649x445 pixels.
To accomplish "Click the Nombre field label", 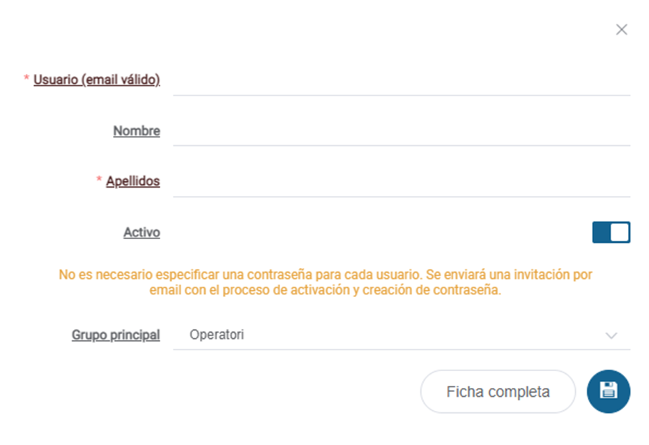I will 137,131.
